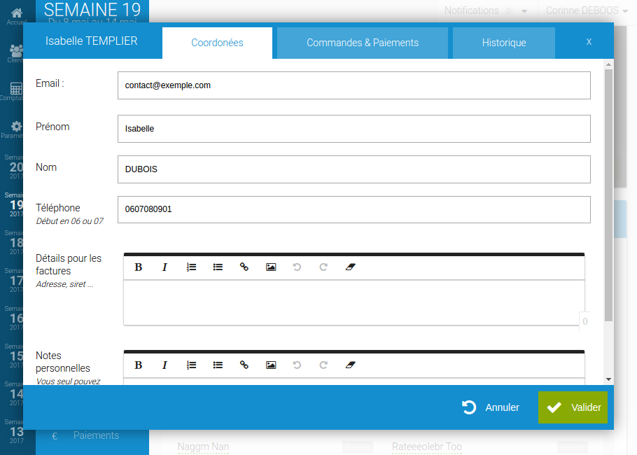This screenshot has width=637, height=455.
Task: Apply bold formatting in the Détails pour les factures editor
Action: pyautogui.click(x=138, y=267)
